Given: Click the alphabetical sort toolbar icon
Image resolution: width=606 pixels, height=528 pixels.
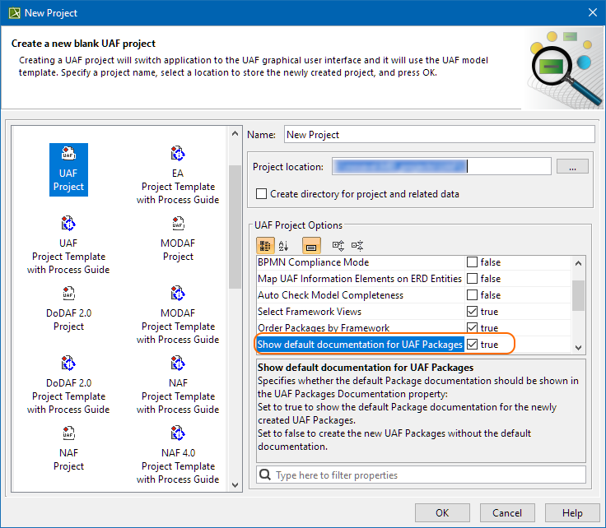Looking at the screenshot, I should (x=284, y=245).
